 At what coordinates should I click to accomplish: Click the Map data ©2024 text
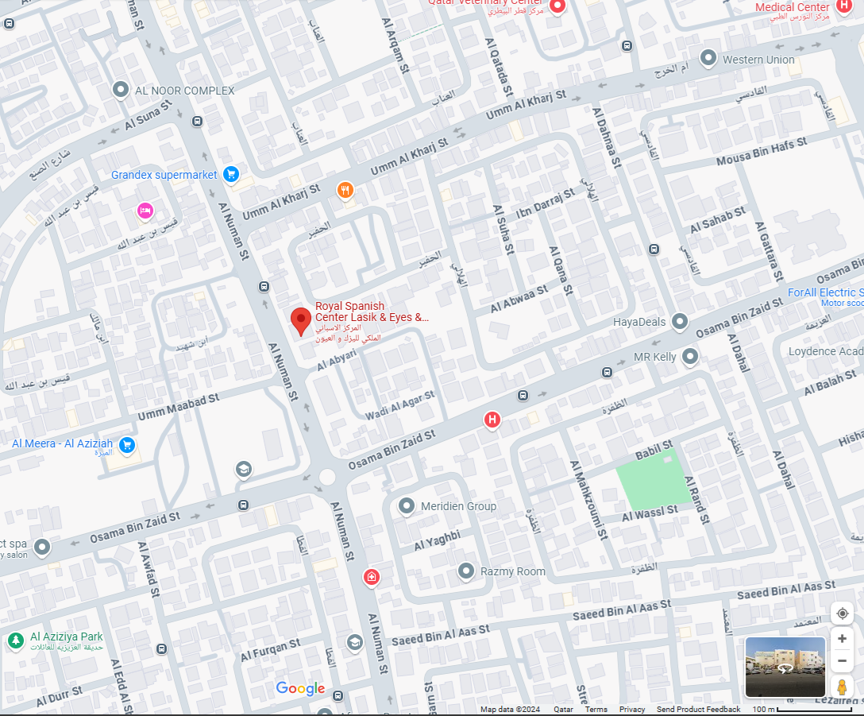click(510, 710)
